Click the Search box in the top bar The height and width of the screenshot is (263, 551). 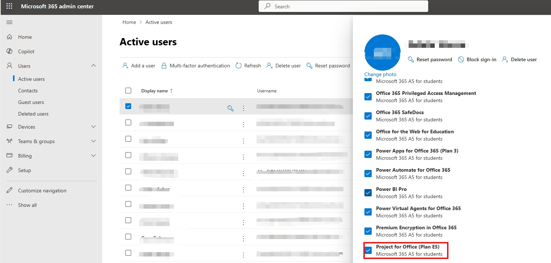pos(343,7)
